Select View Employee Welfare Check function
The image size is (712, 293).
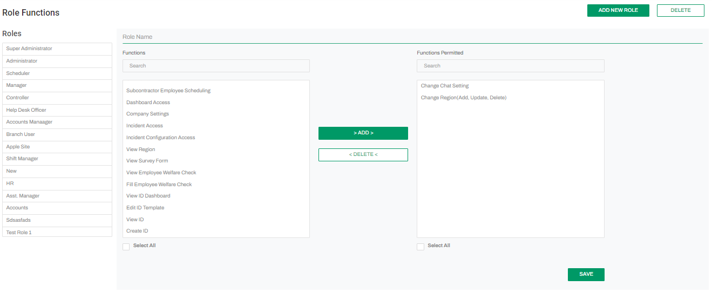click(161, 173)
